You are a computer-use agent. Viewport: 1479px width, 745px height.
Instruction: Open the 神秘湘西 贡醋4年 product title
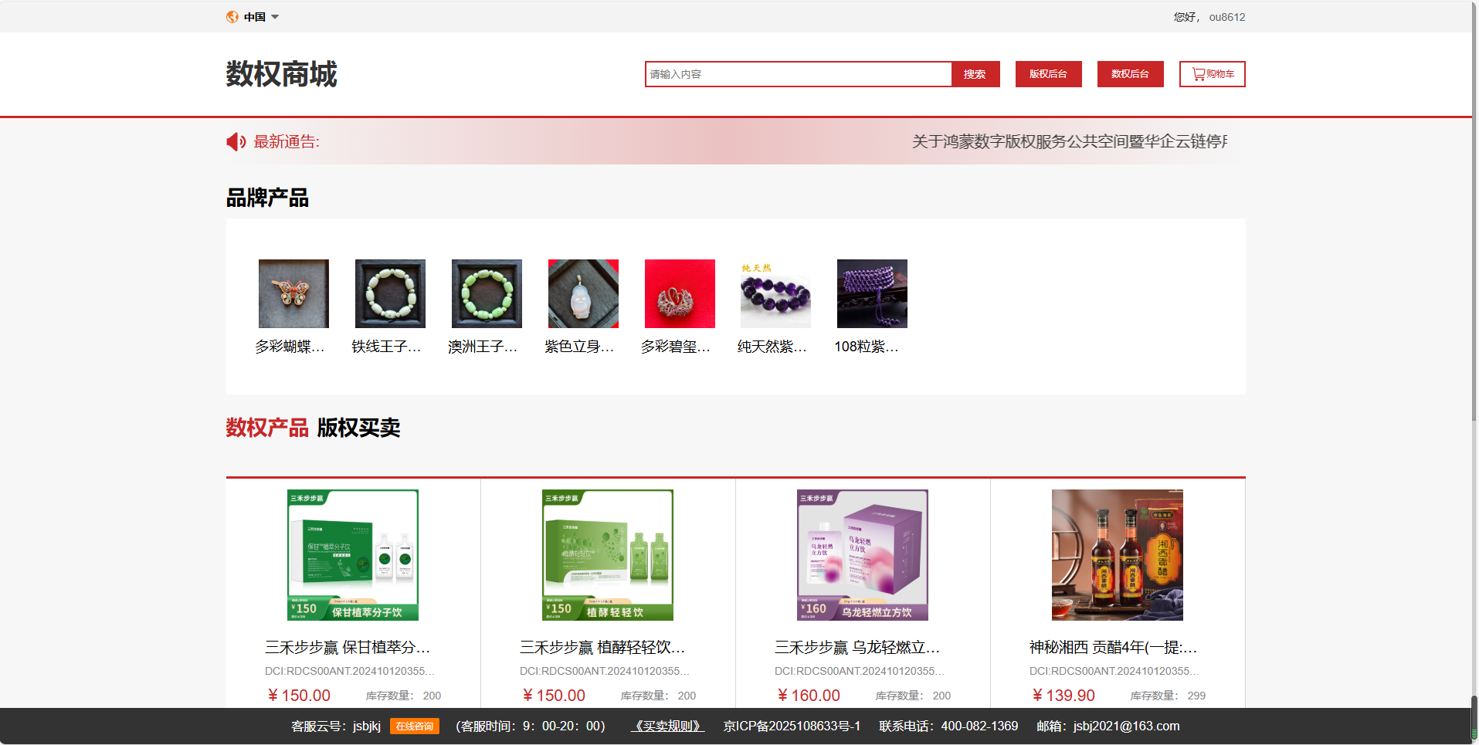tap(1113, 647)
